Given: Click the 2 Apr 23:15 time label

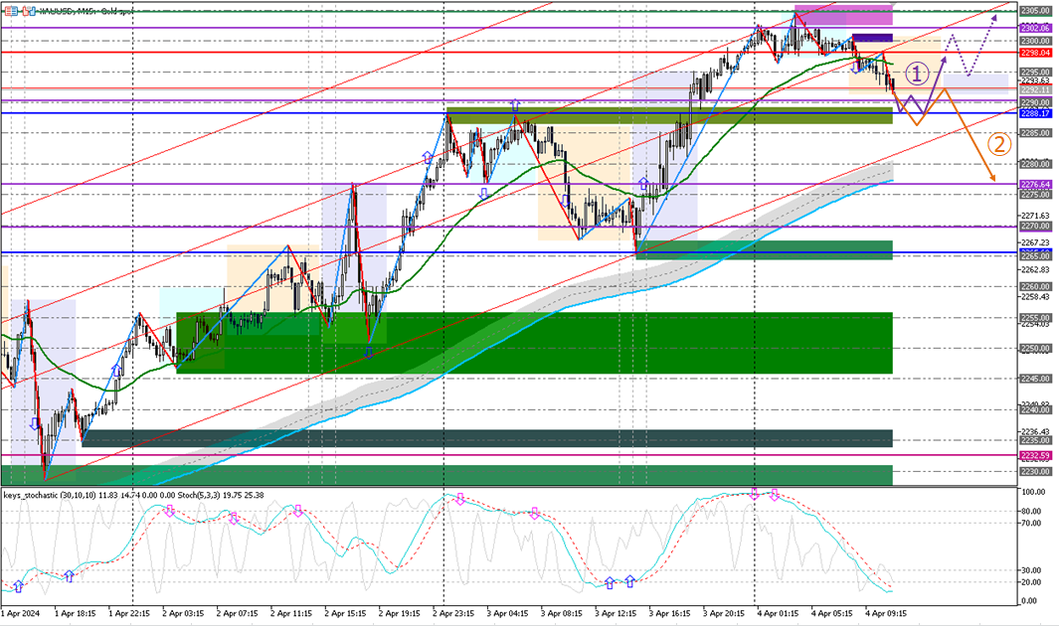Looking at the screenshot, I should [x=453, y=614].
